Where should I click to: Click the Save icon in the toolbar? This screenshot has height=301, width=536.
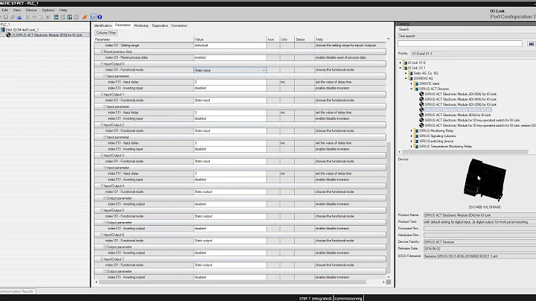[6, 17]
